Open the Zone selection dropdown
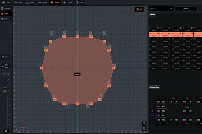The width and height of the screenshot is (202, 134). point(161,9)
